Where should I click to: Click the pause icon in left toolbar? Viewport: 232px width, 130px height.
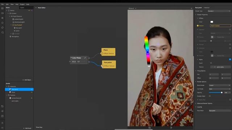coord(3,18)
